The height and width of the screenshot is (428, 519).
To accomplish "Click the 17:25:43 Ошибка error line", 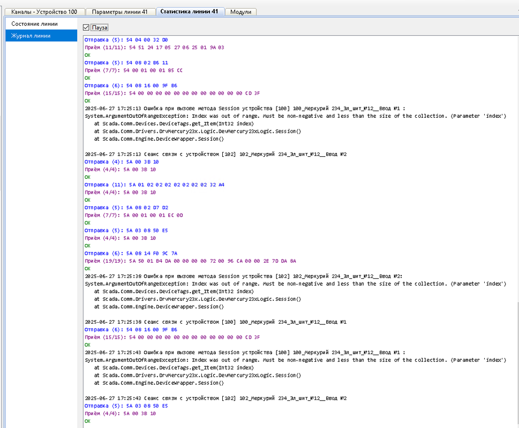I will pyautogui.click(x=245, y=353).
